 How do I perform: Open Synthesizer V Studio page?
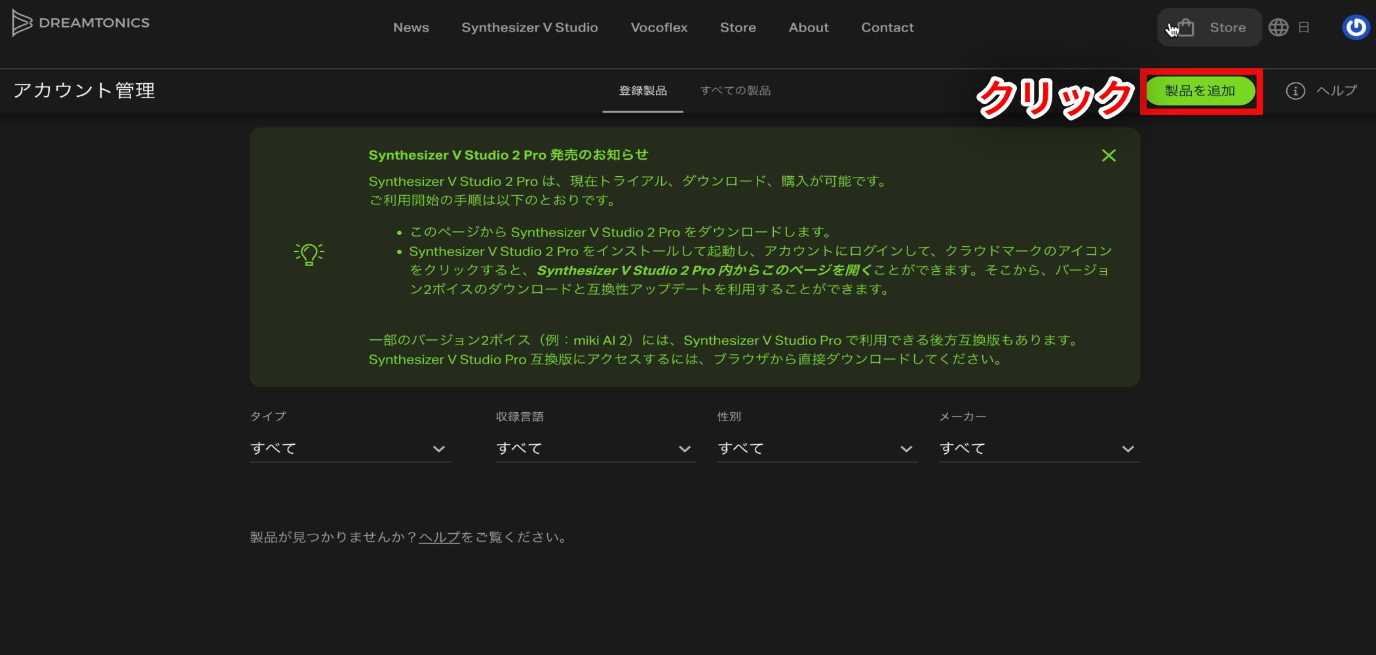529,28
